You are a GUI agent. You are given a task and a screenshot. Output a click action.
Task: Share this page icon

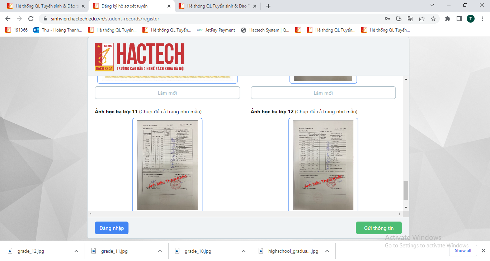tap(422, 19)
